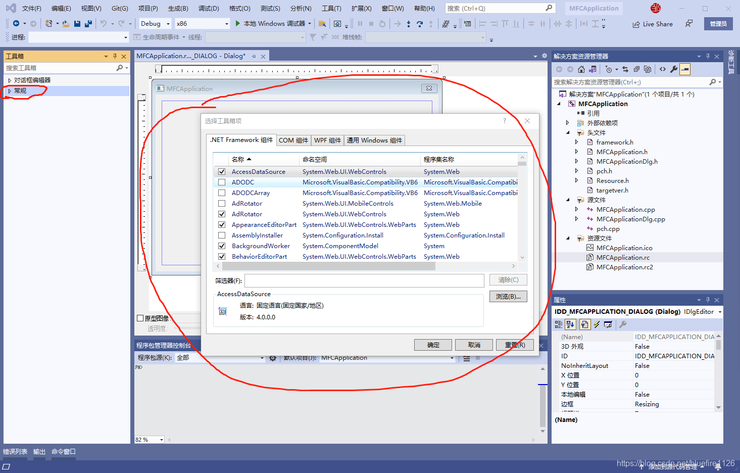The image size is (740, 473).
Task: Uncheck AdRotator System.Web.UI.WebControls checkbox
Action: point(222,214)
